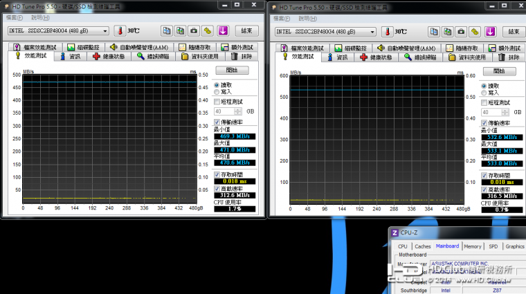Switch to 抹除 tab in left window
The width and height of the screenshot is (526, 294).
pyautogui.click(x=242, y=57)
